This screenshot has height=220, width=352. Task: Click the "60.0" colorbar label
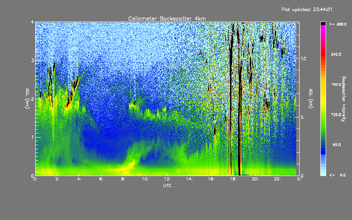click(x=337, y=145)
